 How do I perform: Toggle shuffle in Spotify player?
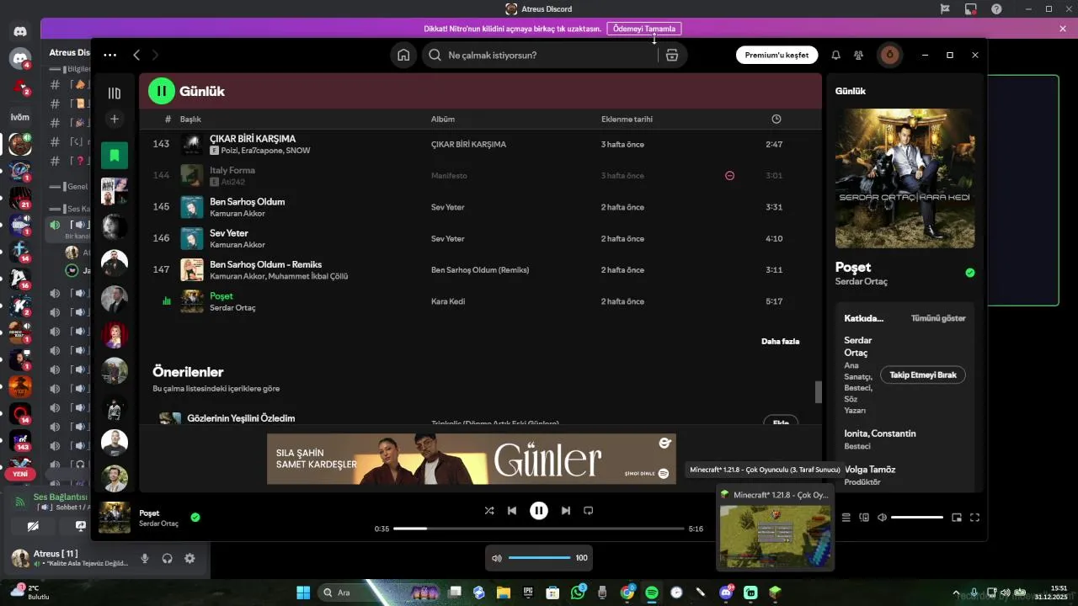point(489,510)
